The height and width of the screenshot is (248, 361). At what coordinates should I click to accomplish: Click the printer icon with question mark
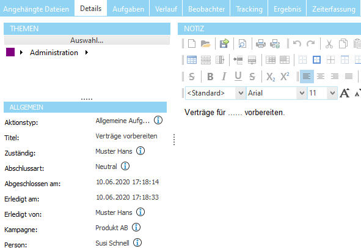pos(275,43)
